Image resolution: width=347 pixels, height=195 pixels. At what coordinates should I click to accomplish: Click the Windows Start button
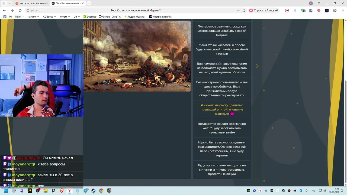coord(6,191)
